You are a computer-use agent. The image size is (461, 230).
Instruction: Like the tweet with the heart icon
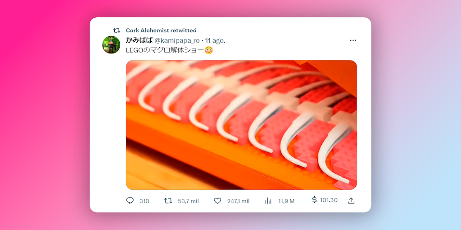click(217, 201)
